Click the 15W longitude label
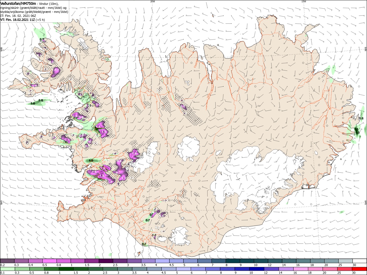 (303, 1)
